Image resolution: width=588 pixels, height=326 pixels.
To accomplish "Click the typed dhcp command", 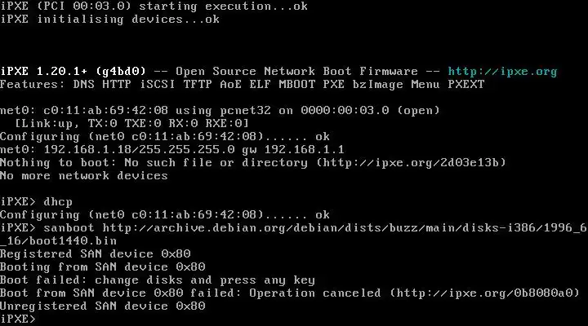I will [x=60, y=201].
